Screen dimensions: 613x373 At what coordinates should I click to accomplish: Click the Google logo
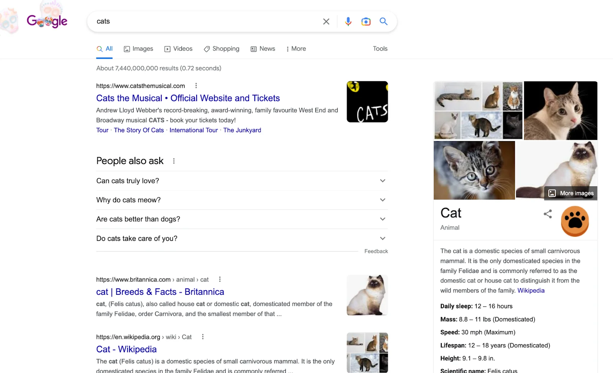click(x=47, y=21)
